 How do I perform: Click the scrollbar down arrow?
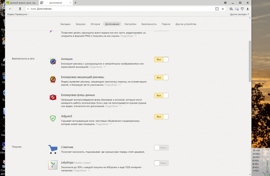coord(250,174)
